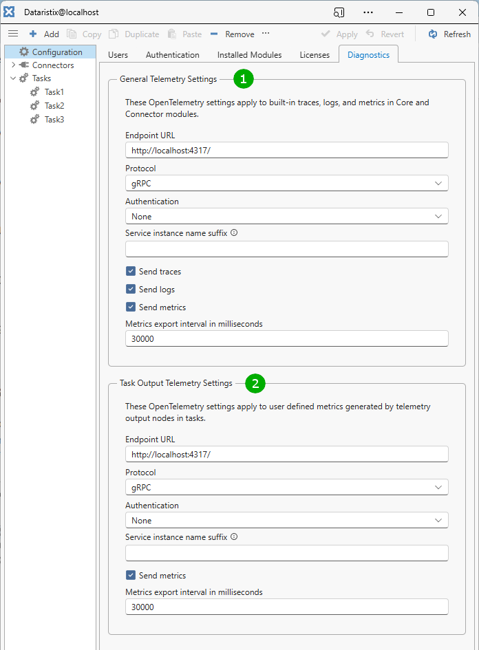479x650 pixels.
Task: Click the Metrics export interval input field
Action: 286,338
